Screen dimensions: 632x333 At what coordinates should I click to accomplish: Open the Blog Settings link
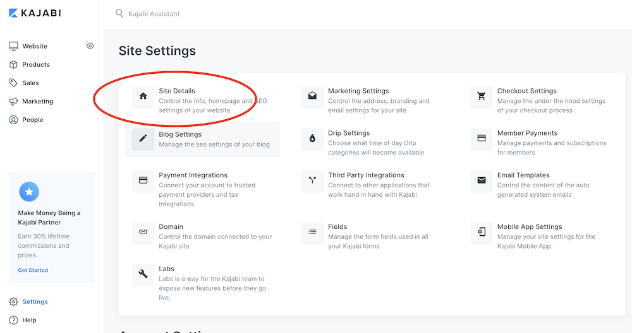(180, 134)
